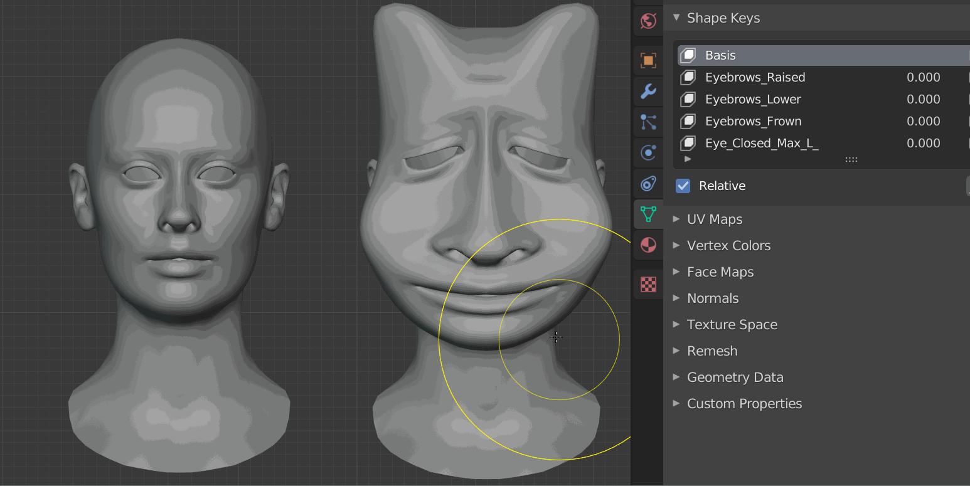The image size is (970, 486).
Task: Expand the shape key list filter options
Action: 688,159
